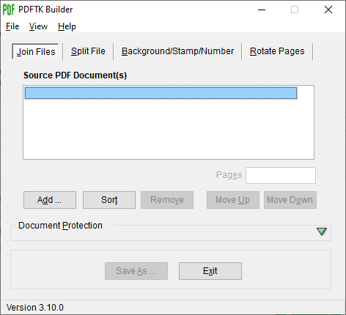Click the Move Down button
This screenshot has width=346, height=315.
(x=290, y=200)
